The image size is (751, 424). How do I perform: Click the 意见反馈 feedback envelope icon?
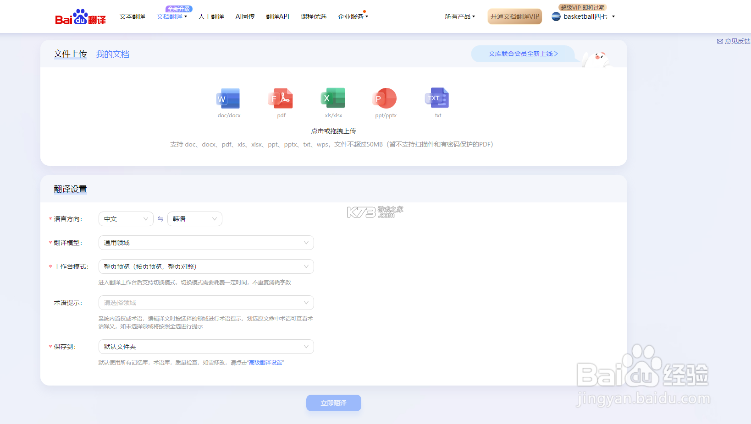coord(720,41)
